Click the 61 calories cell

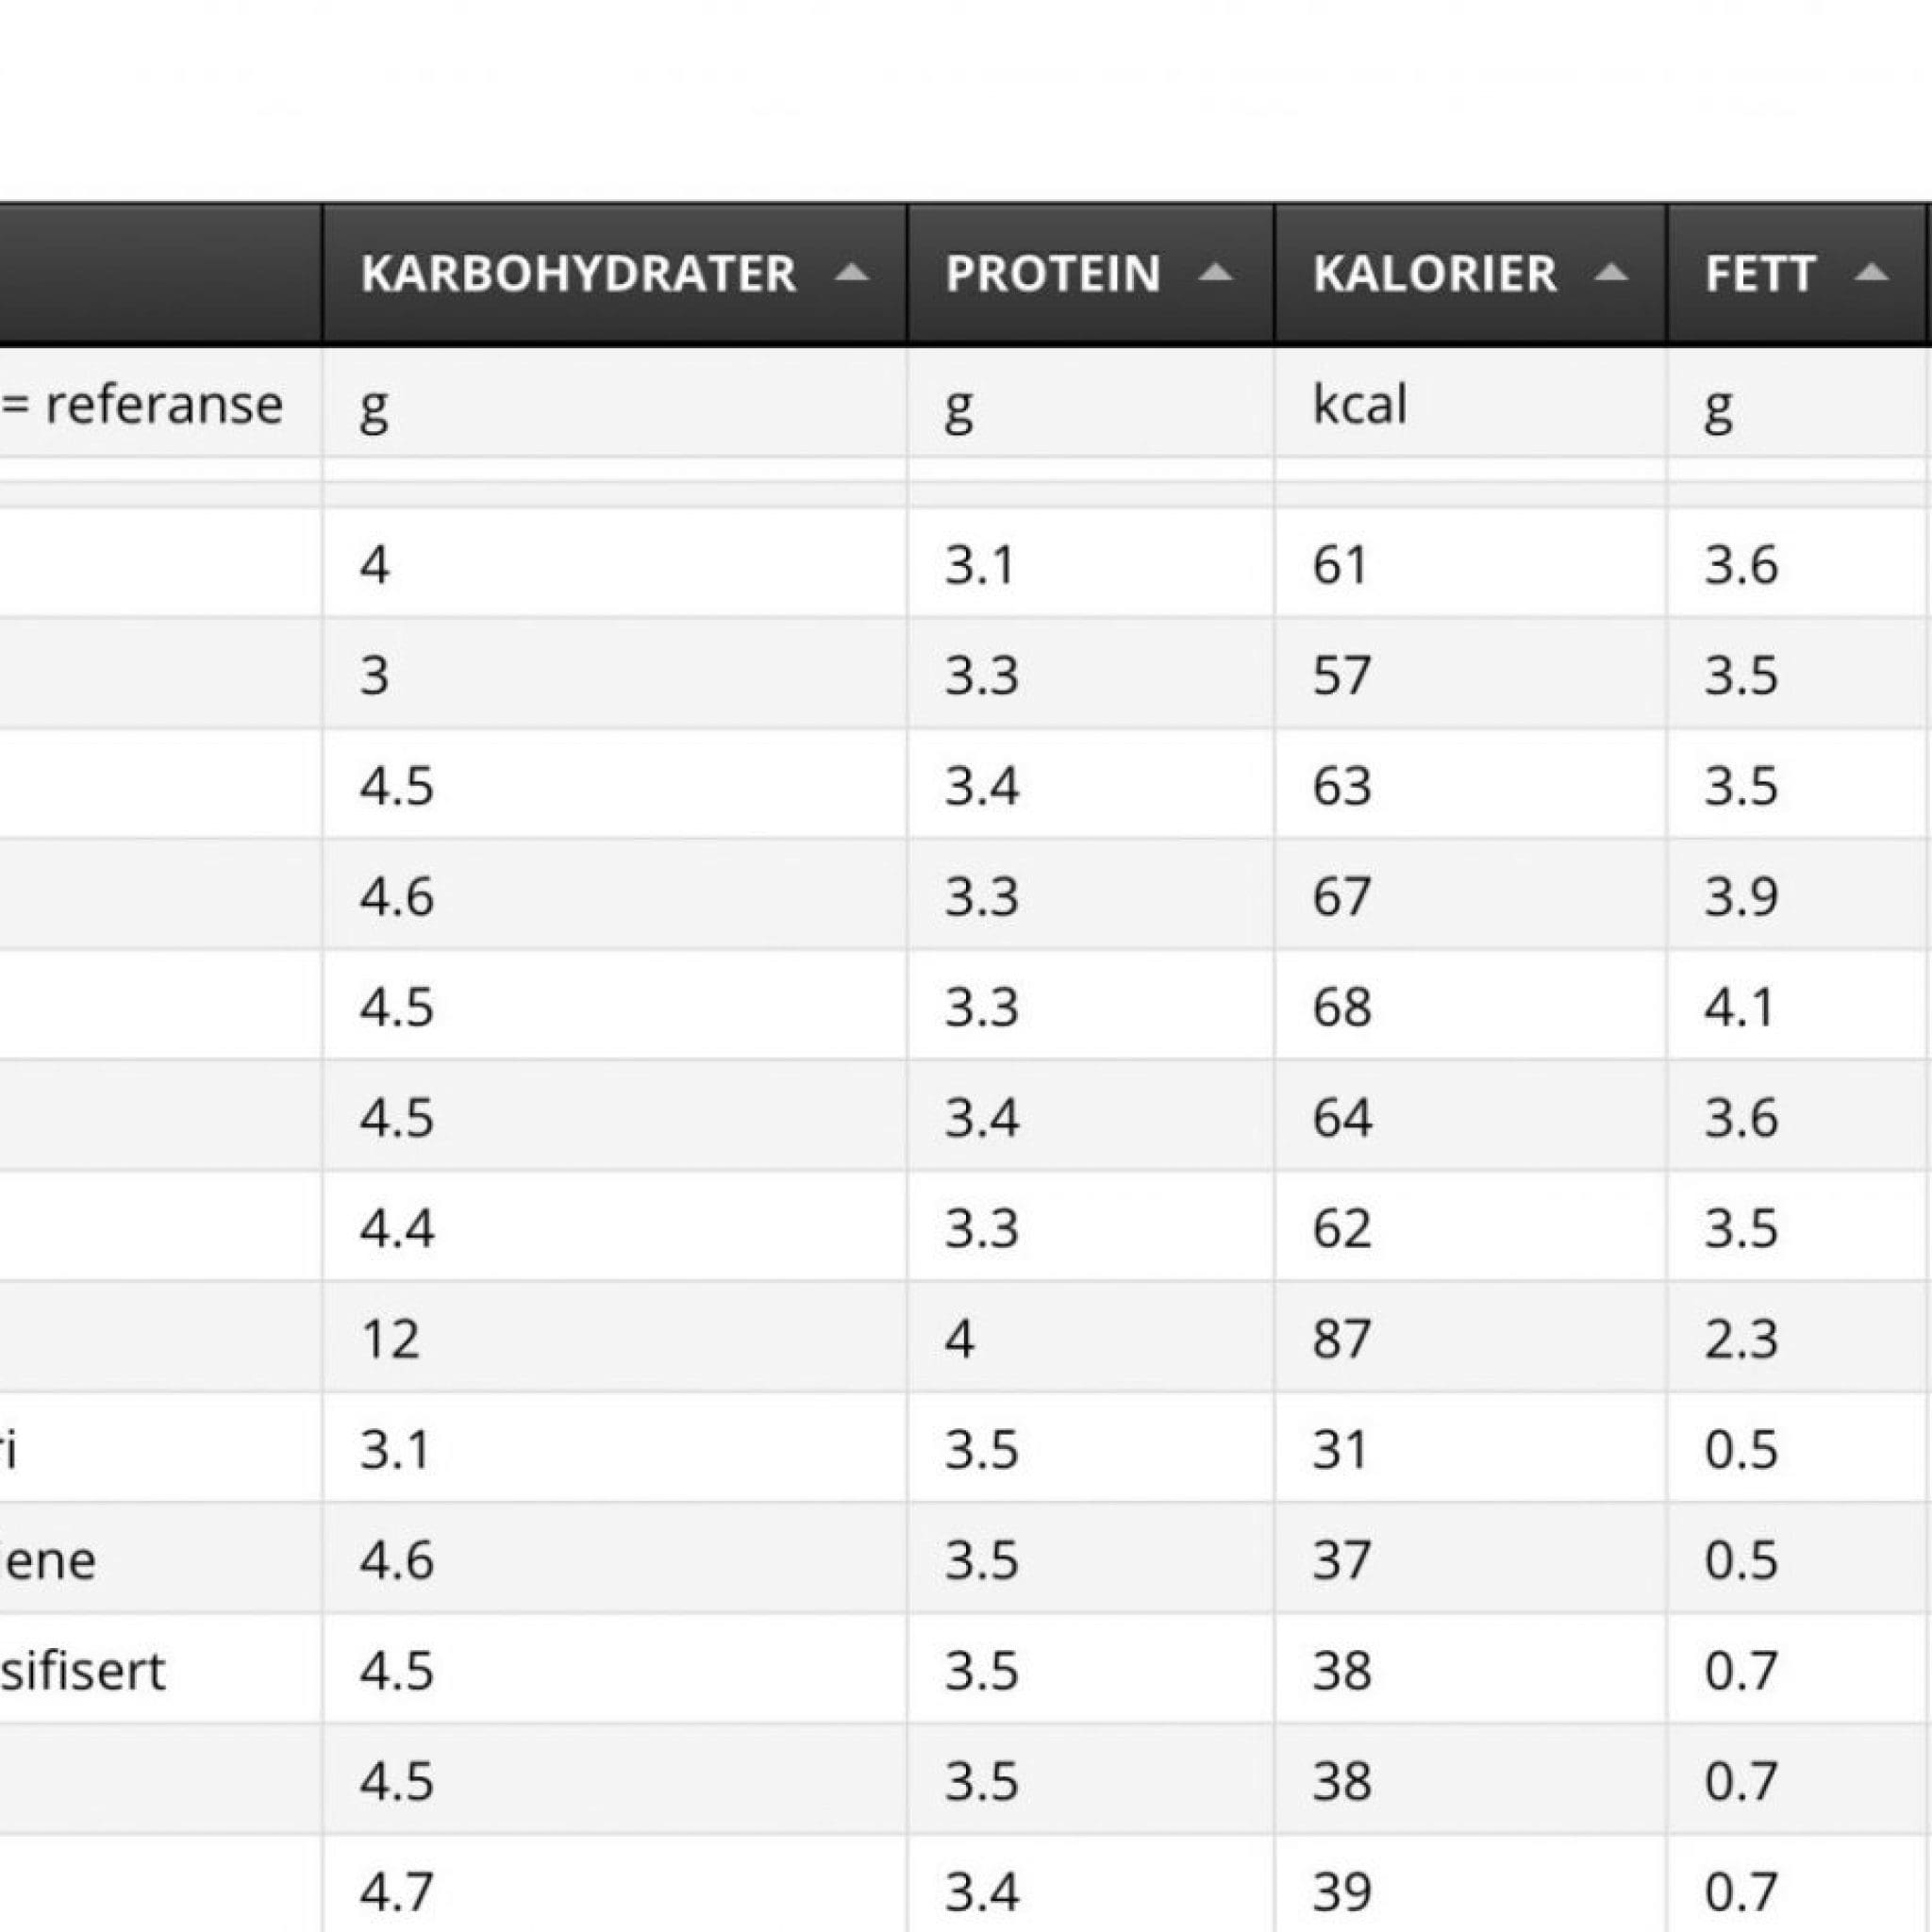click(1470, 563)
